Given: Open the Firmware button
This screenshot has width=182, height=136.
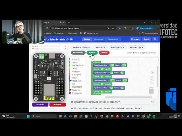Looking at the screenshot, I should tap(135, 39).
